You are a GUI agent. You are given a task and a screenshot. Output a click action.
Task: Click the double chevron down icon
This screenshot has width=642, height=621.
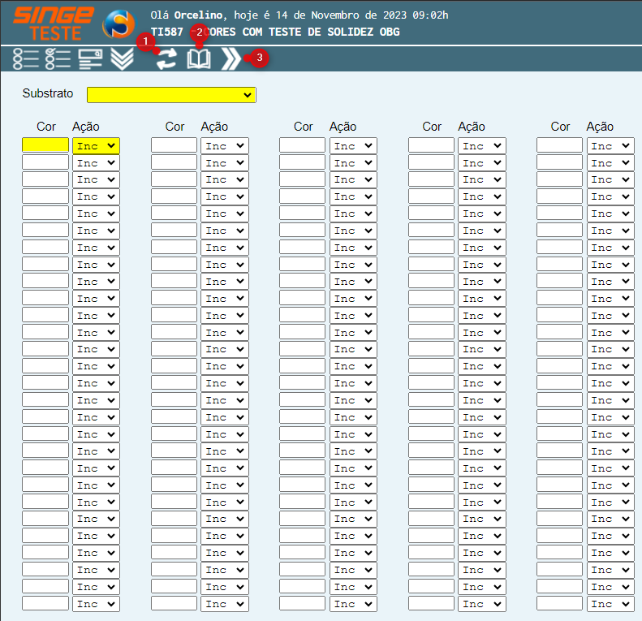pos(122,59)
